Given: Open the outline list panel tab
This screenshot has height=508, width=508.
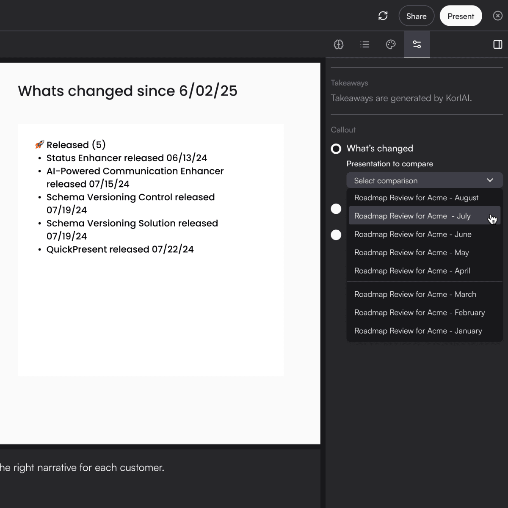Looking at the screenshot, I should [364, 44].
